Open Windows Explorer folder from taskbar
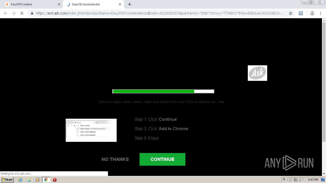Screen dimensions: 326x183 coord(29,180)
